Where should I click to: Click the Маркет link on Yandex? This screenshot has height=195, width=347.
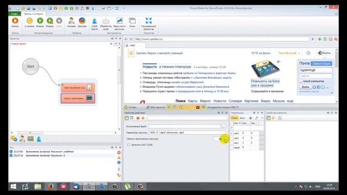click(205, 101)
